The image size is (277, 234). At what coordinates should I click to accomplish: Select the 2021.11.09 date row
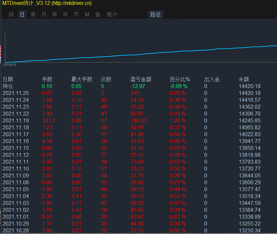coord(16,176)
